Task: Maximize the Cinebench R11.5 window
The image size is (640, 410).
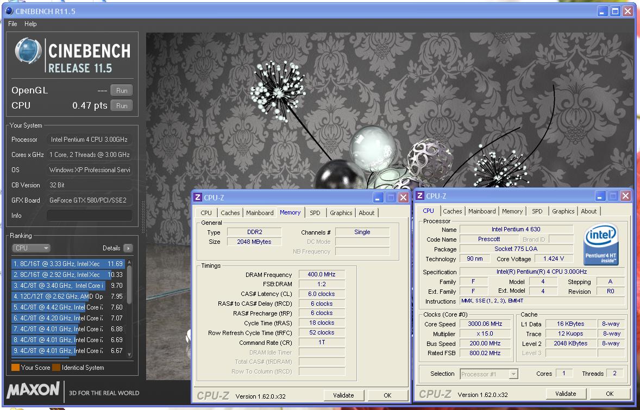Action: (615, 11)
